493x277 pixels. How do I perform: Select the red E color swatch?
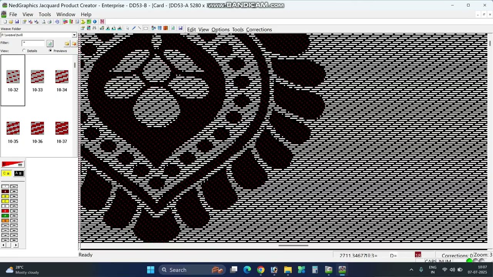pyautogui.click(x=5, y=211)
